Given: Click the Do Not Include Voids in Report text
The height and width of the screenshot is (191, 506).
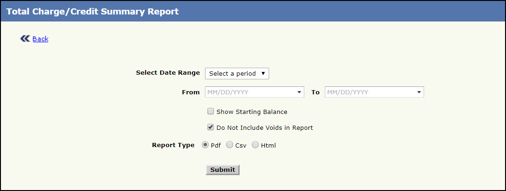Looking at the screenshot, I should click(x=264, y=127).
